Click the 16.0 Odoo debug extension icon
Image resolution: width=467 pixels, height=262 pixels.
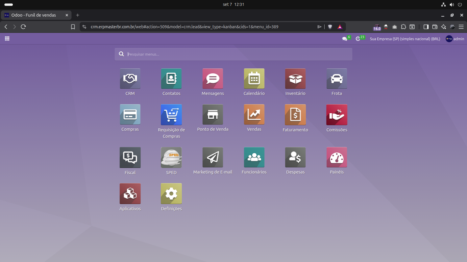click(377, 27)
